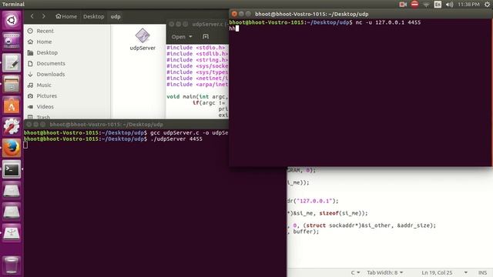Open the Trash dock icon

tap(12, 265)
